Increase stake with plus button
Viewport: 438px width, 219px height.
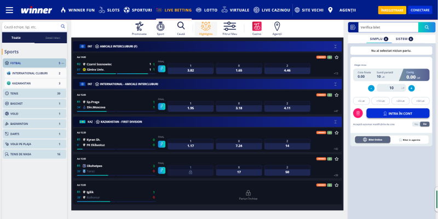[x=411, y=88]
